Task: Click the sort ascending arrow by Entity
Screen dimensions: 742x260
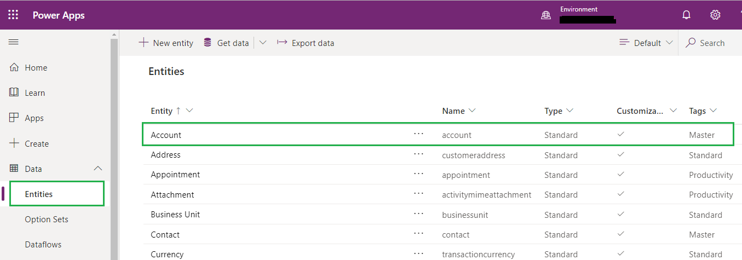Action: [178, 111]
